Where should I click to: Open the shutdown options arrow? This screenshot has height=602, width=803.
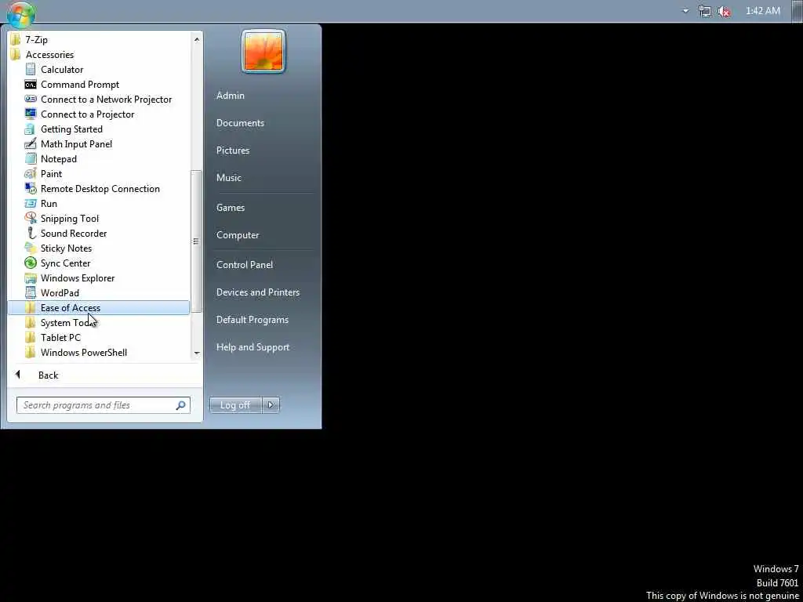(x=271, y=405)
